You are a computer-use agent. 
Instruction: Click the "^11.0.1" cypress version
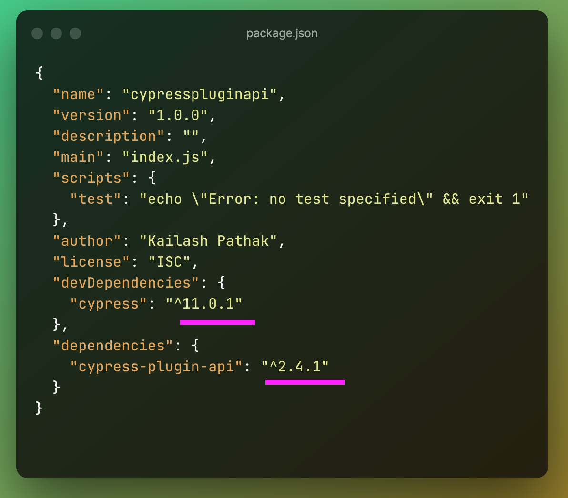point(204,304)
